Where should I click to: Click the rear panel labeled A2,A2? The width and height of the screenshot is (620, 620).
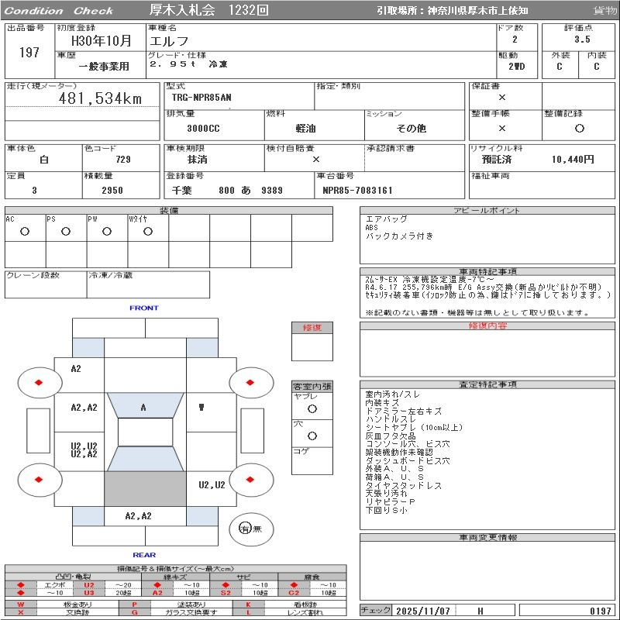click(x=139, y=516)
